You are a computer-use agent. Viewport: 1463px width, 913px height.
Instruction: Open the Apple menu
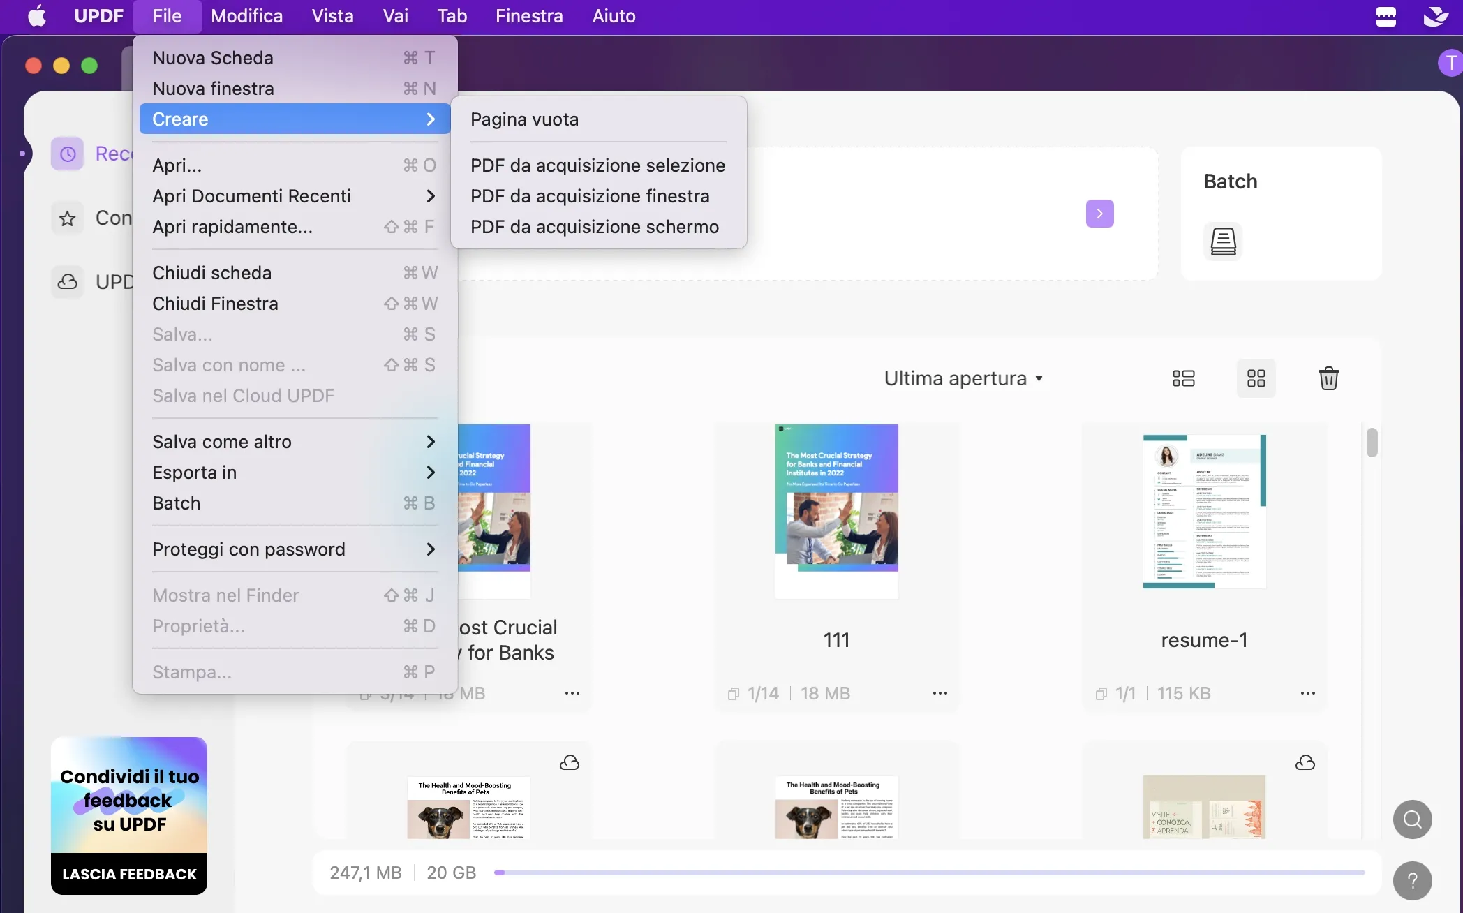[37, 15]
